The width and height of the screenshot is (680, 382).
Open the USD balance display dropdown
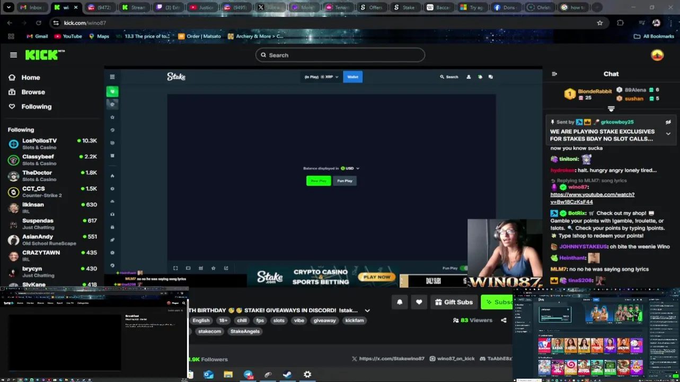point(350,168)
